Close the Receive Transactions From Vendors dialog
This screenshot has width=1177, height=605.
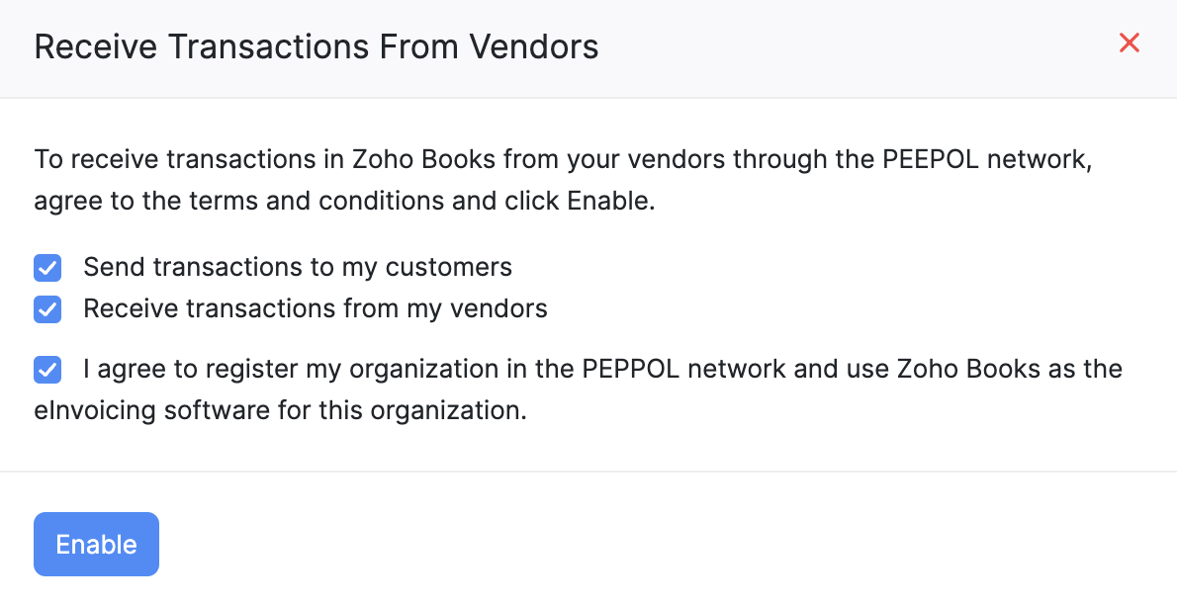point(1129,43)
